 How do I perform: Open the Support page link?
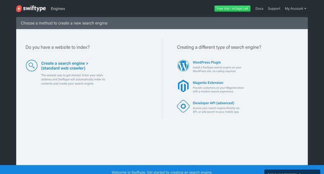tap(274, 9)
